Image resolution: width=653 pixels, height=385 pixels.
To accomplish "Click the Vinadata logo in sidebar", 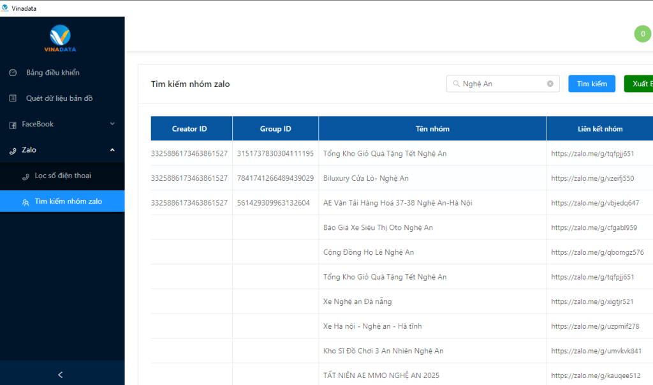I will click(61, 38).
